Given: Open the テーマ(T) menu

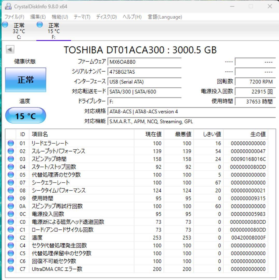Looking at the screenshot, I should click(82, 17).
